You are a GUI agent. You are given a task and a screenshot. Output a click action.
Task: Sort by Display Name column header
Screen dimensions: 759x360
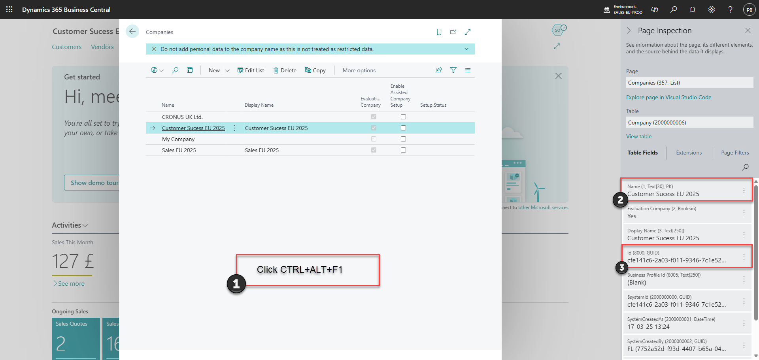point(259,105)
